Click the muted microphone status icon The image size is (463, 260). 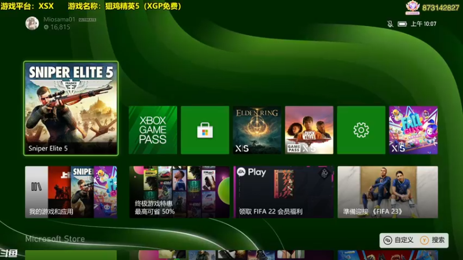point(390,24)
